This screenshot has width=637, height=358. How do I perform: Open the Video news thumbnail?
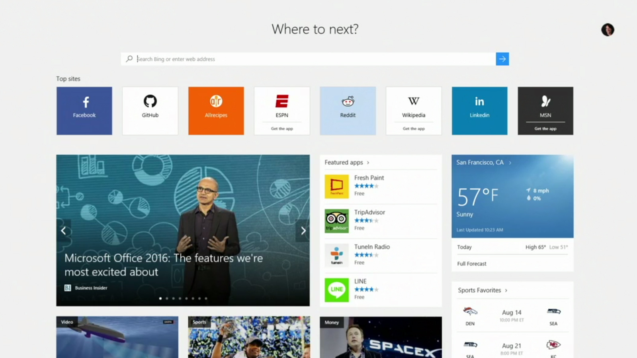pyautogui.click(x=117, y=337)
